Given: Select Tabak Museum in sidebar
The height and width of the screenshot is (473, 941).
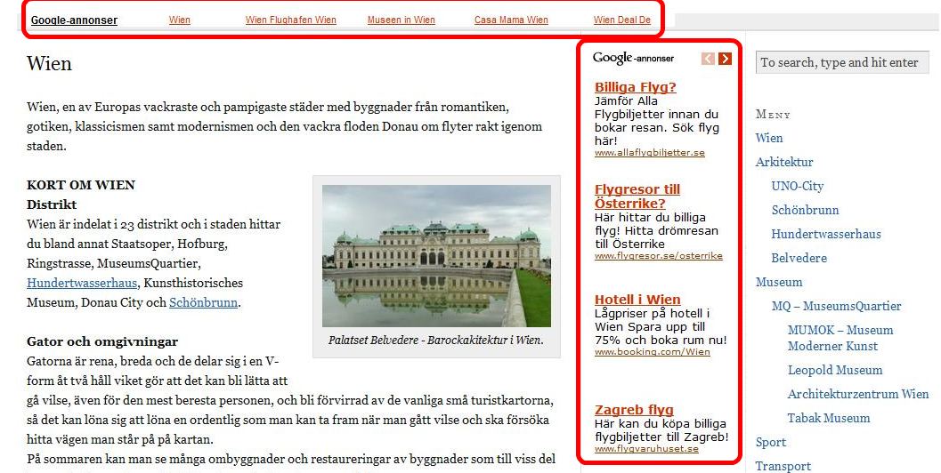Looking at the screenshot, I should pos(829,418).
